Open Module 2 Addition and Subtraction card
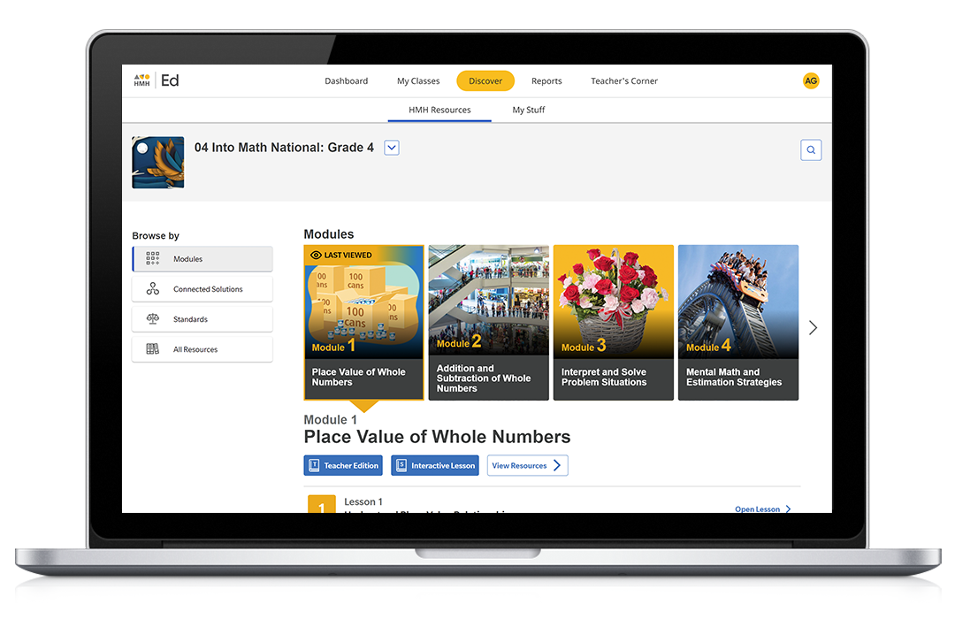This screenshot has width=955, height=619. point(488,322)
